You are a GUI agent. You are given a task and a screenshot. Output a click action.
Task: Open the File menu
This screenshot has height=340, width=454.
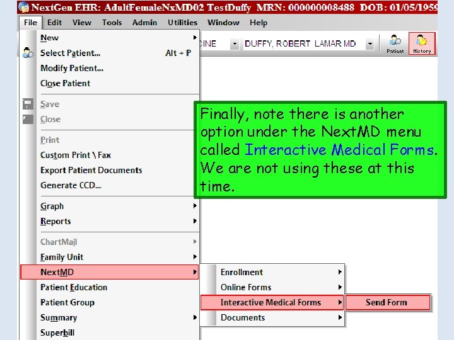coord(31,23)
